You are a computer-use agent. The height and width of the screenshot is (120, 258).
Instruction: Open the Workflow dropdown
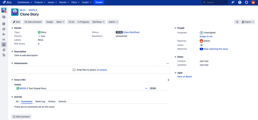click(x=98, y=22)
